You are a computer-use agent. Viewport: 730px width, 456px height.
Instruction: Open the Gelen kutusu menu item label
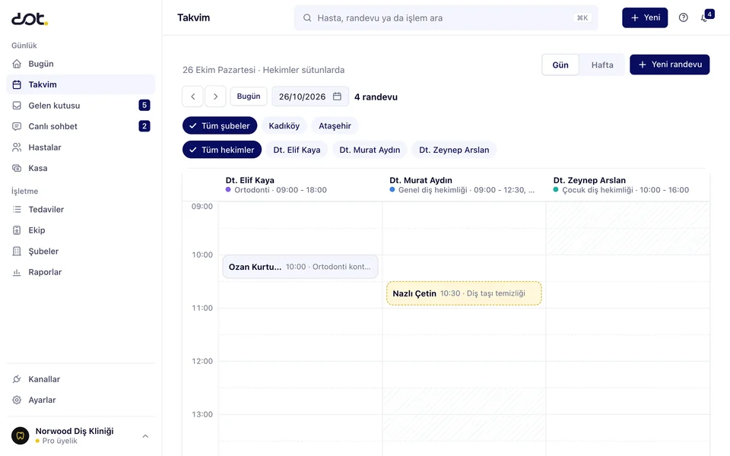pos(54,106)
